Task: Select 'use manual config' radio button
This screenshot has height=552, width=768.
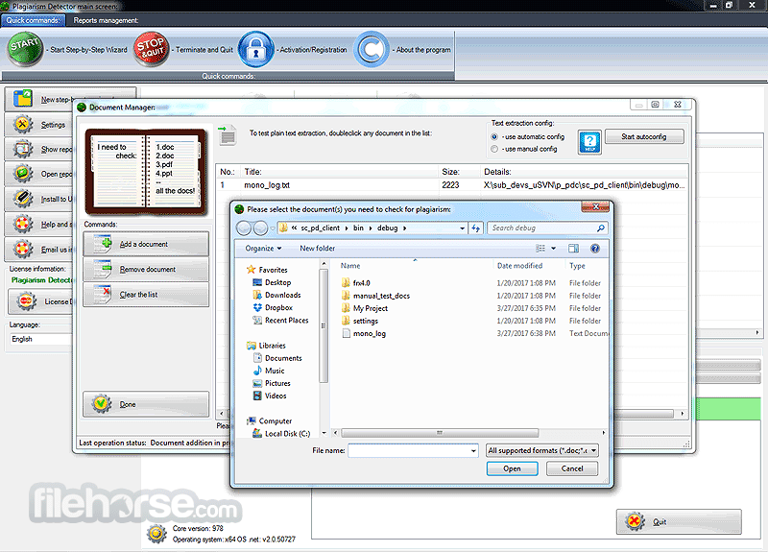Action: [494, 149]
